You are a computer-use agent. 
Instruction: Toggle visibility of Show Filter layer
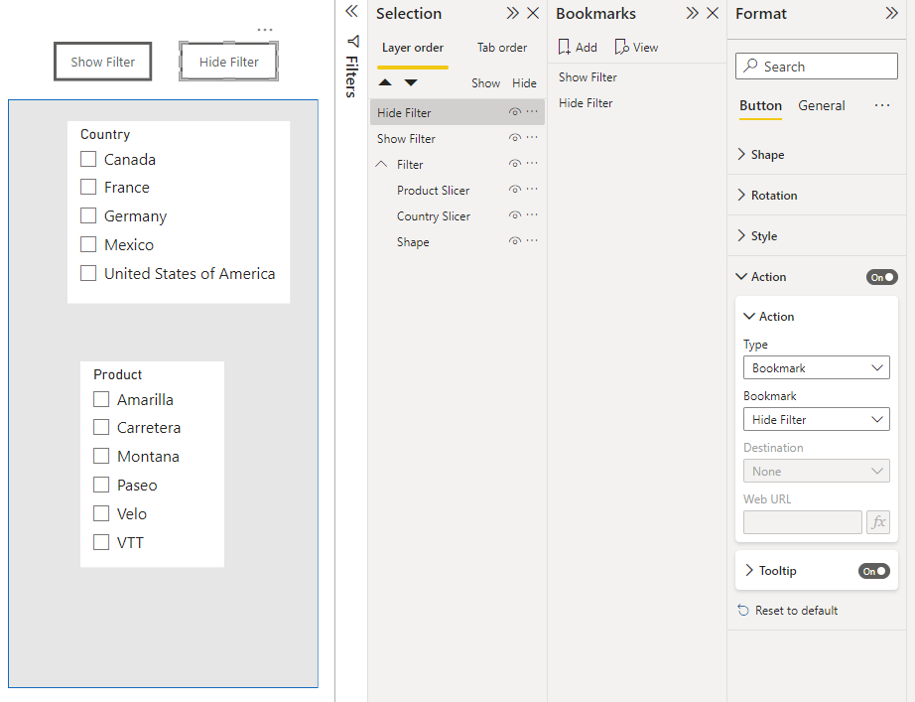click(x=515, y=138)
